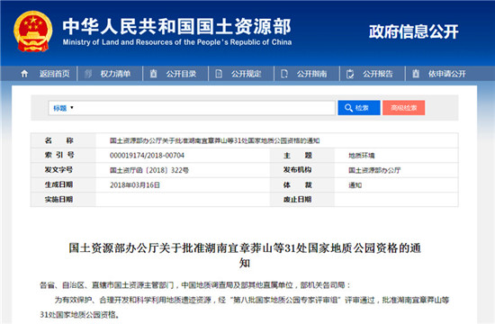Click the 公开规定 document icon

click(x=219, y=74)
